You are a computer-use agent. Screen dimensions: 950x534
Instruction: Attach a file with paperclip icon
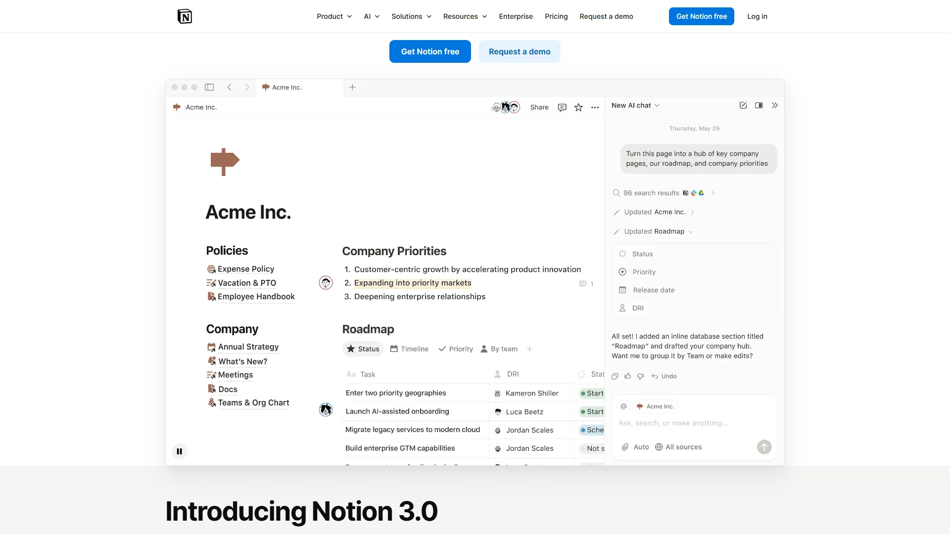coord(625,447)
